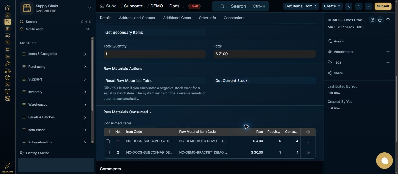Check row 2 checkbox in Consumed Items
This screenshot has width=398, height=174.
(x=108, y=153)
